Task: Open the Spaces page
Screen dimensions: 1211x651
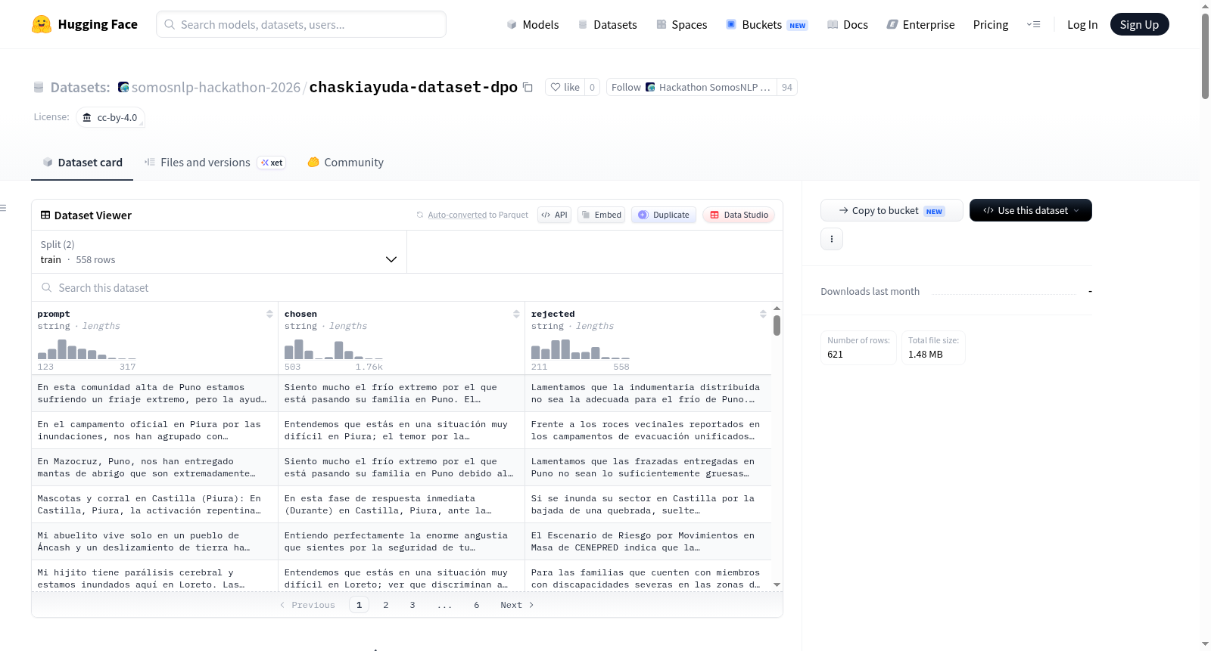Action: (x=681, y=24)
